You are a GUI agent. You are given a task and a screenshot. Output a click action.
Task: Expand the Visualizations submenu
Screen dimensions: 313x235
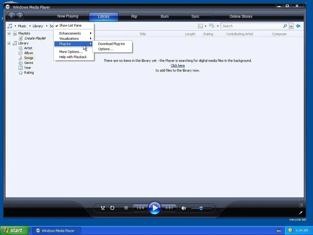tap(74, 39)
